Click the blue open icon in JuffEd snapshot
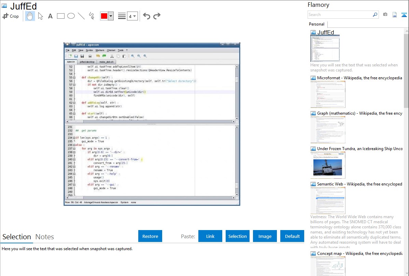The height and width of the screenshot is (276, 409). tap(76, 56)
